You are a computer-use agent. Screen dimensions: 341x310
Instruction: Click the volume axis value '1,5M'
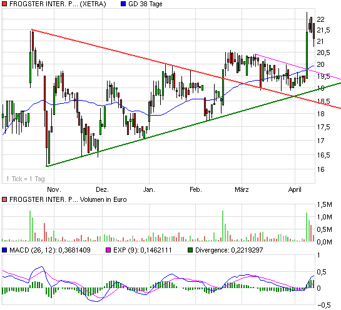click(325, 204)
